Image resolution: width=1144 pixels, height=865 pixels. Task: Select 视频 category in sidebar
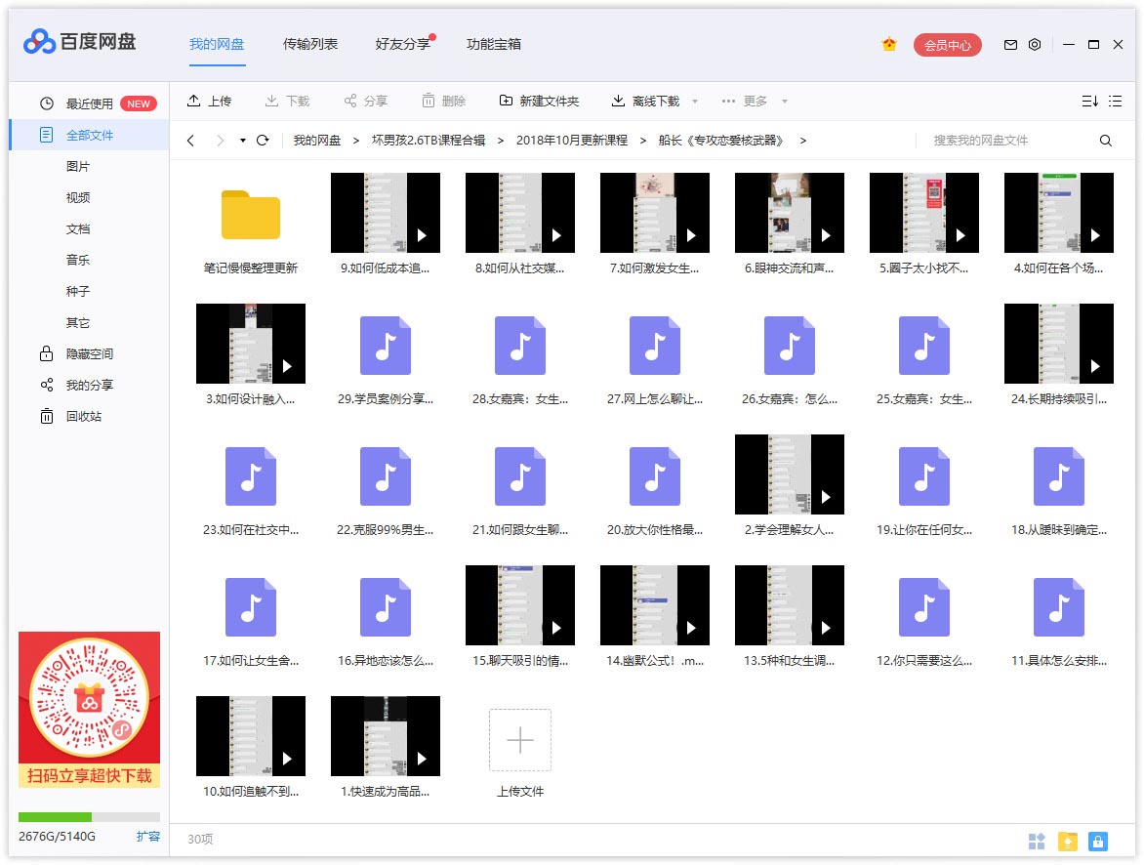coord(78,198)
